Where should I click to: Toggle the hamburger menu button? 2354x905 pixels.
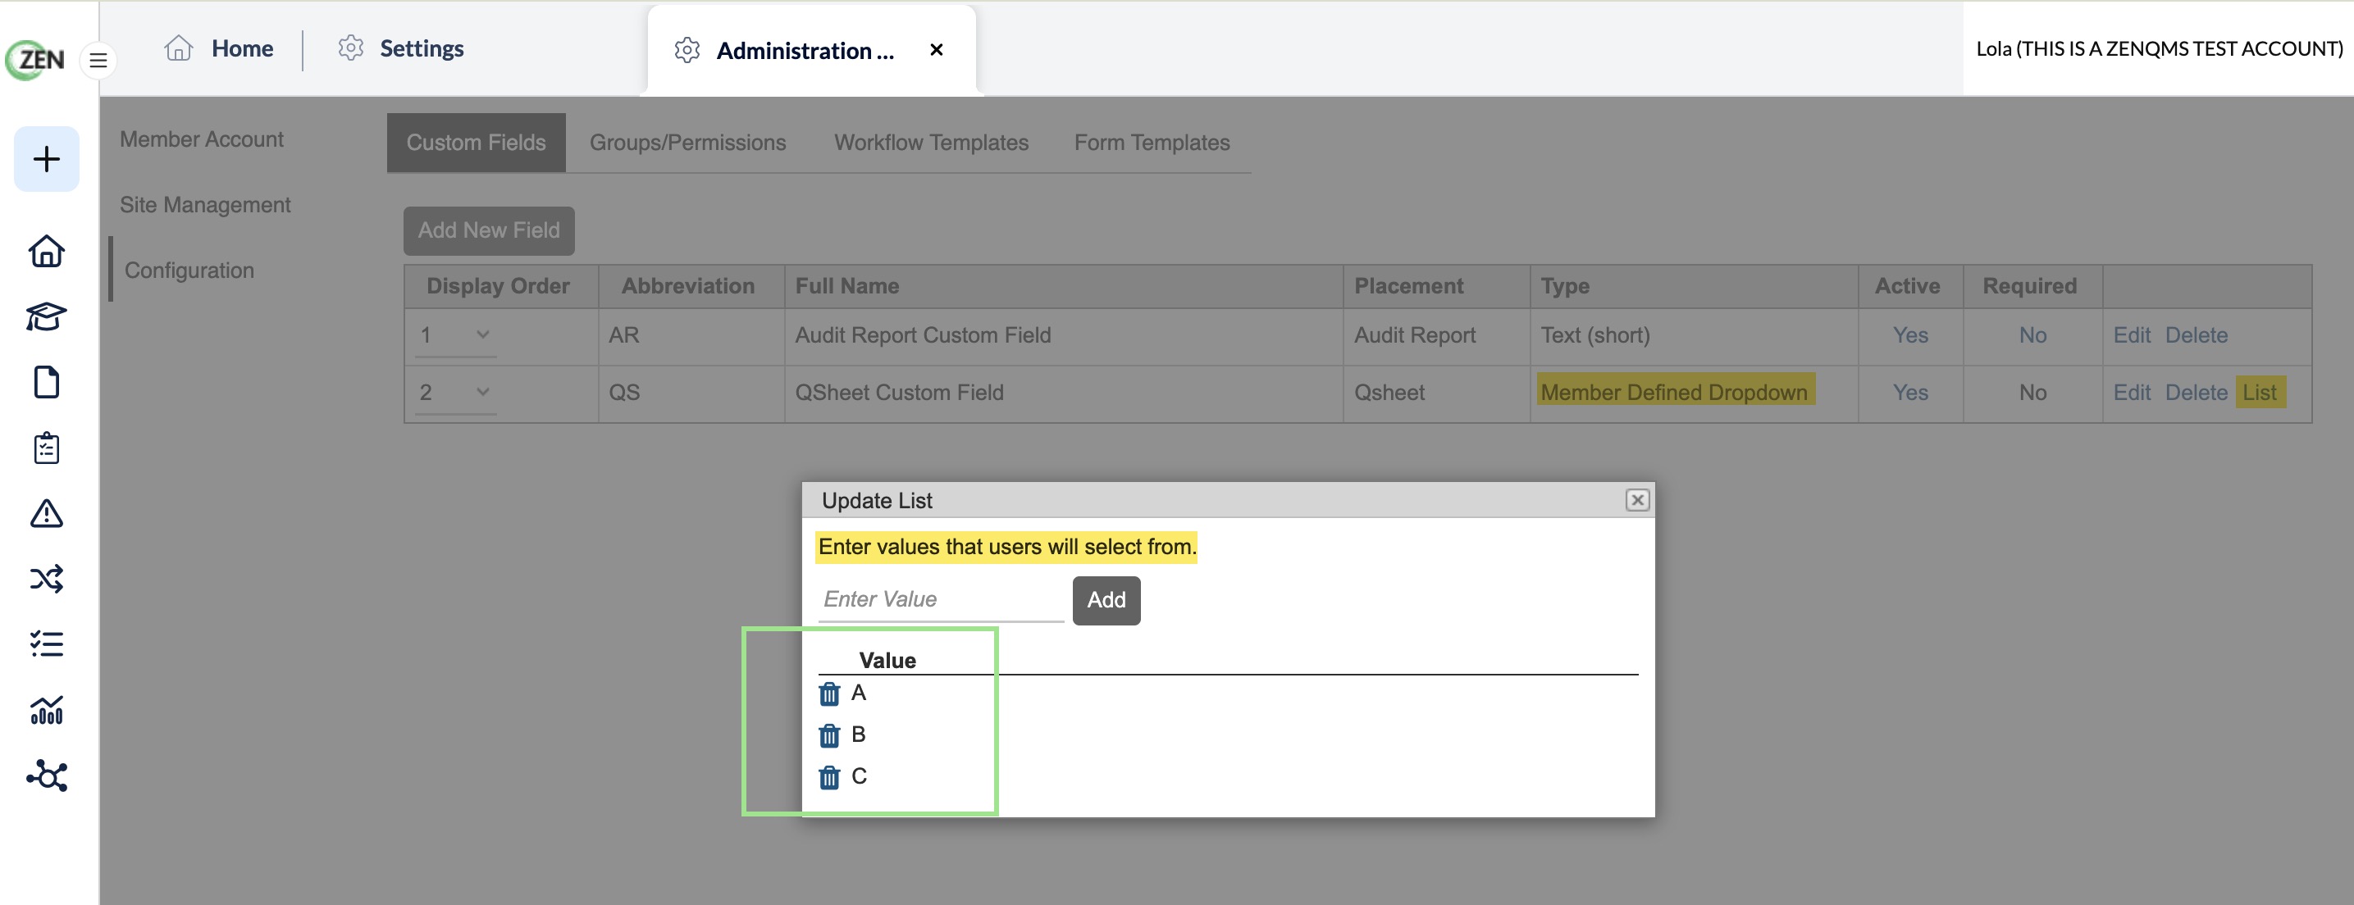click(x=98, y=61)
